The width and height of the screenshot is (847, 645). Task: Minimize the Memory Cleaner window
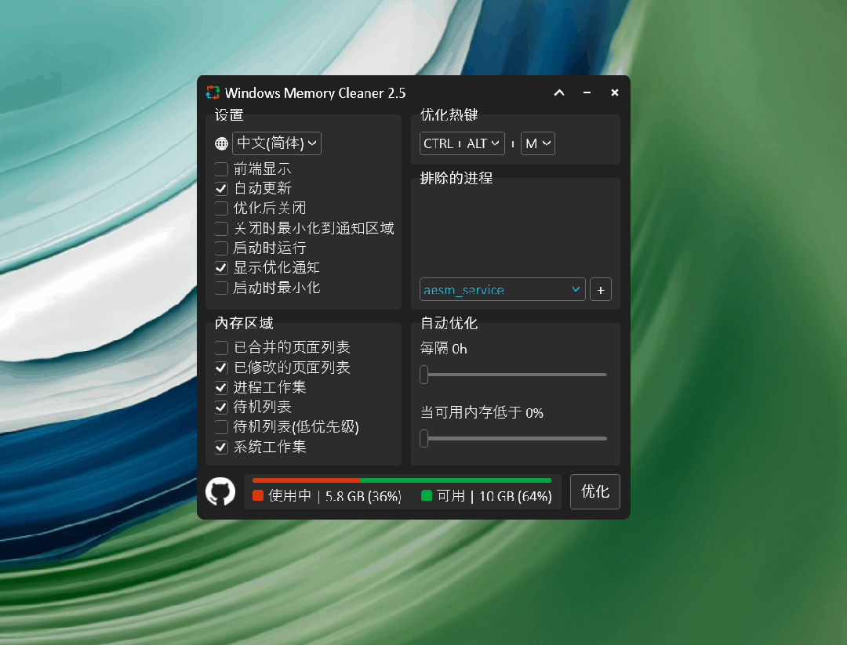[x=587, y=92]
